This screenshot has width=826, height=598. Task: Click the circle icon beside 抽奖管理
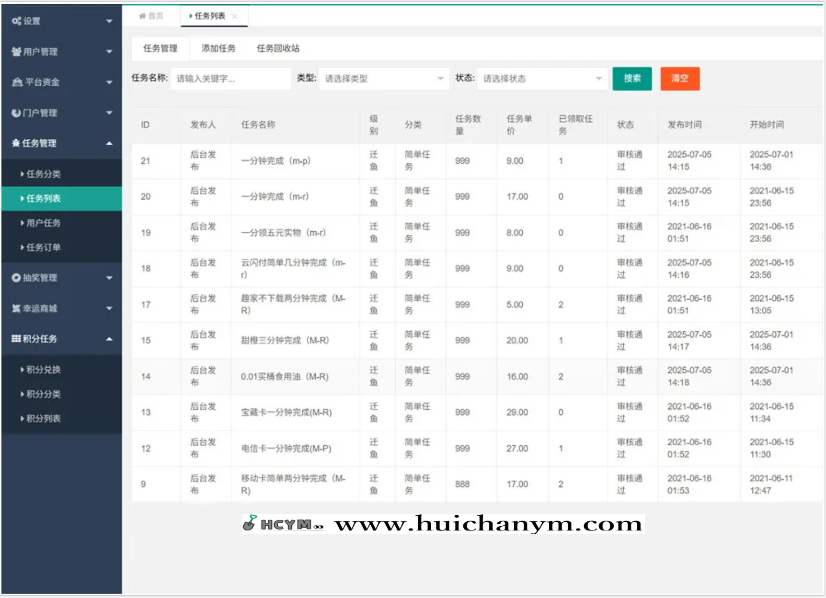16,277
